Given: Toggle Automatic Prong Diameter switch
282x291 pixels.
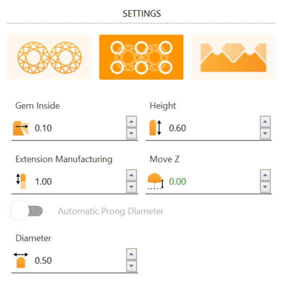Looking at the screenshot, I should (x=27, y=211).
